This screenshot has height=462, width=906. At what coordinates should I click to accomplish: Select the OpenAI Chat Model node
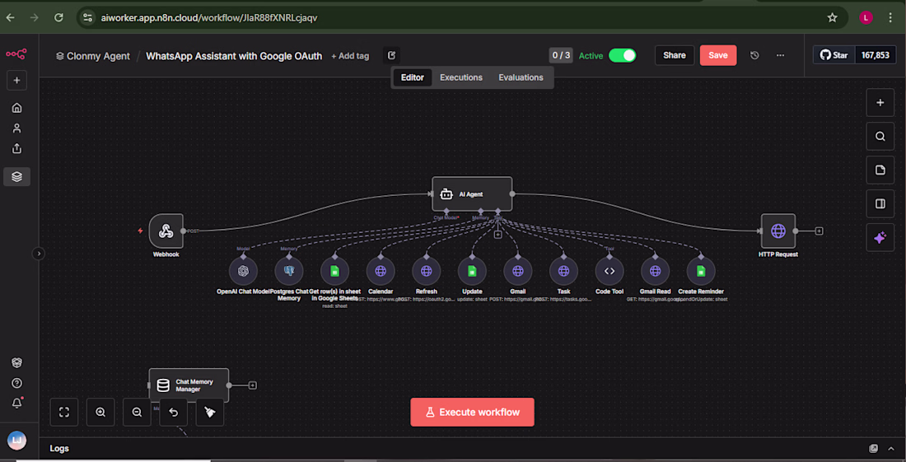(x=243, y=271)
